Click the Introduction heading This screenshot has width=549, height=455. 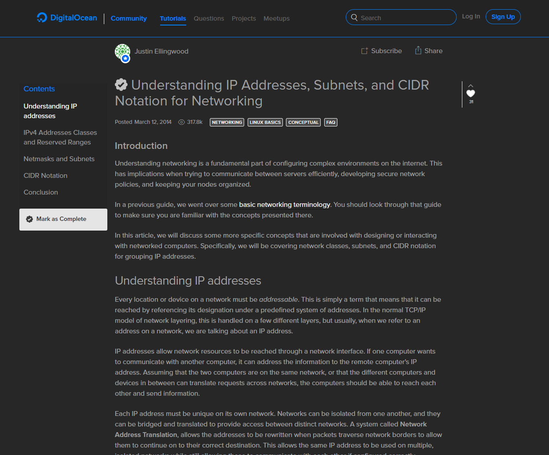141,146
